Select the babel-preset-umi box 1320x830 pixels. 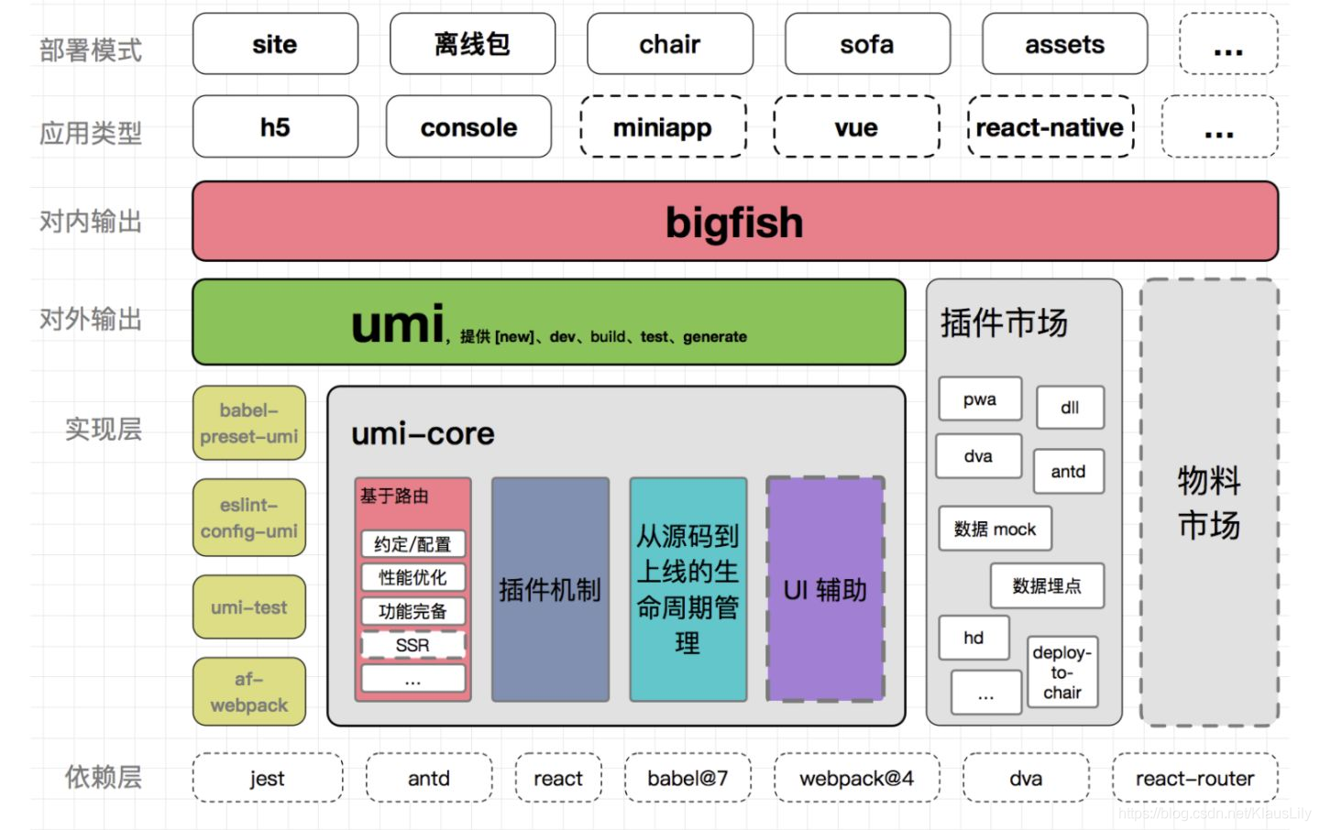249,423
